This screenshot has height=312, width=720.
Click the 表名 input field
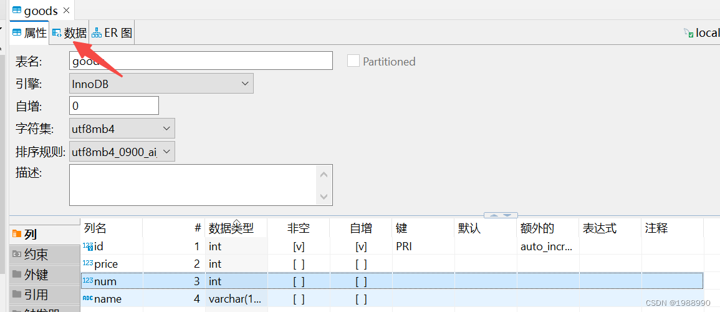coord(201,61)
